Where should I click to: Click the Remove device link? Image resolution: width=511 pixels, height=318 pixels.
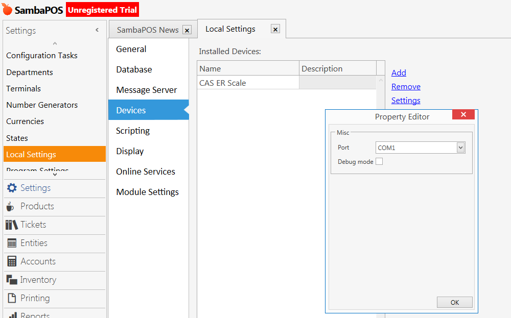point(406,87)
